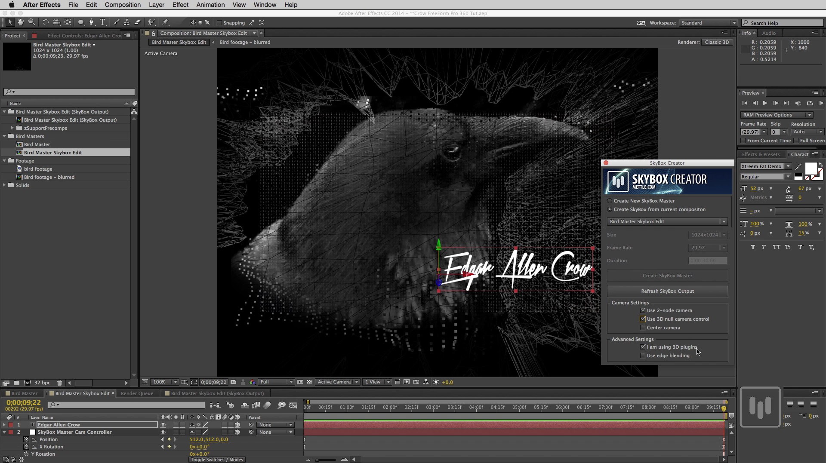Screen dimensions: 826x463
Task: Select the Zoom tool
Action: (x=32, y=23)
